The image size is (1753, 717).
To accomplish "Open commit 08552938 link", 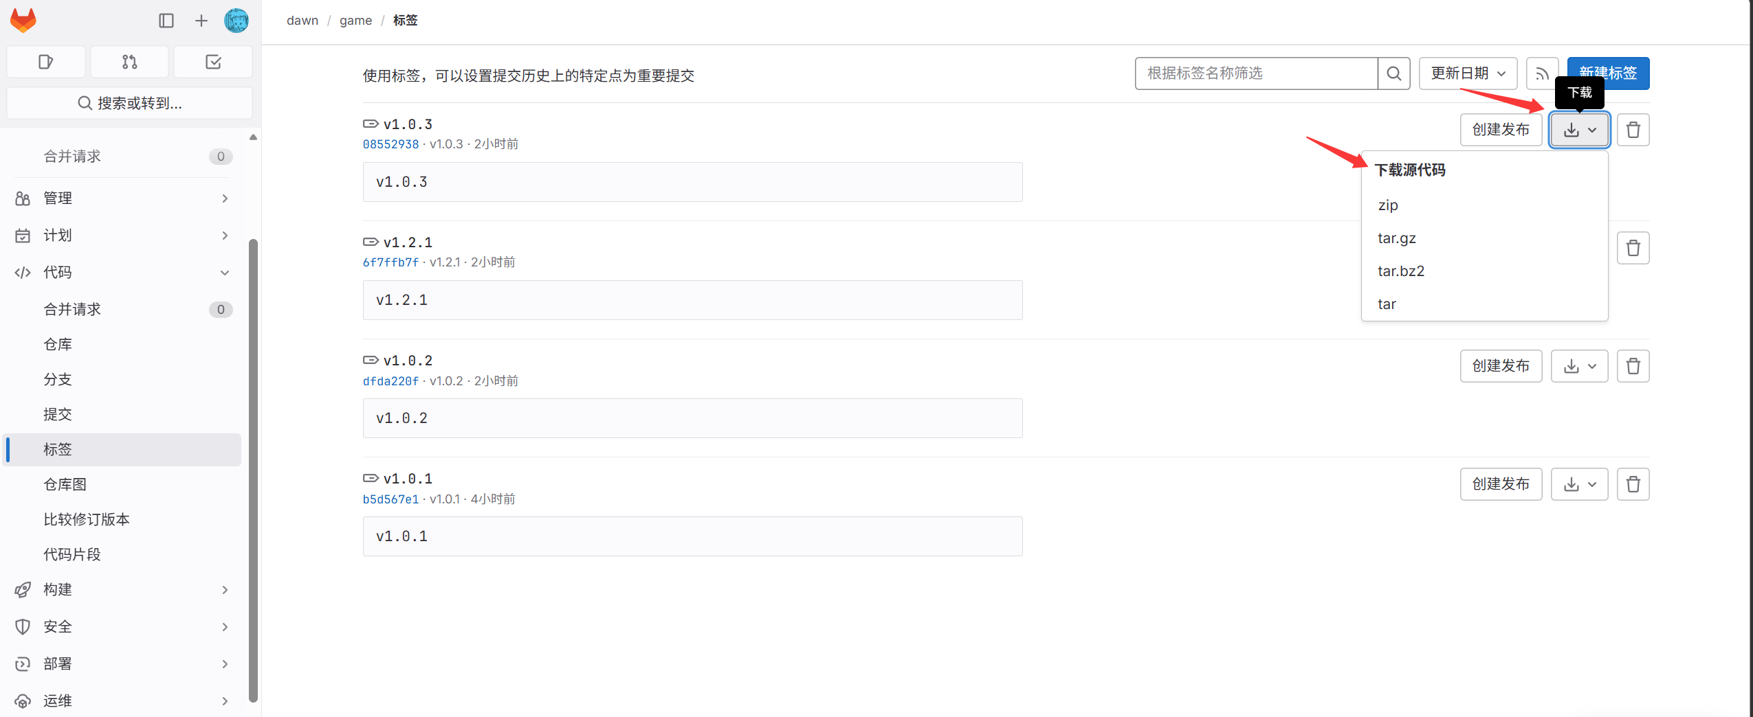I will pyautogui.click(x=390, y=144).
